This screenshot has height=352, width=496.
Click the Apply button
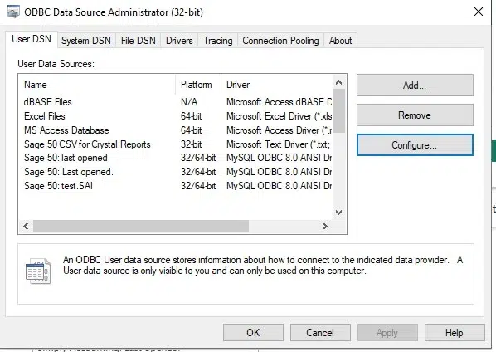point(387,333)
